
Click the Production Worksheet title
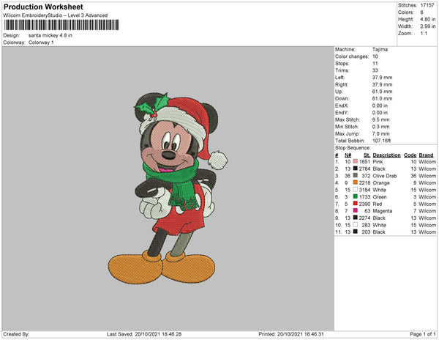coord(43,7)
